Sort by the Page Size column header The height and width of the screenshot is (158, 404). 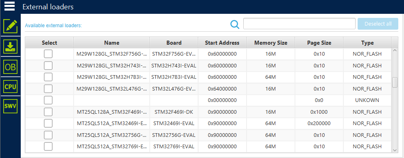(319, 43)
